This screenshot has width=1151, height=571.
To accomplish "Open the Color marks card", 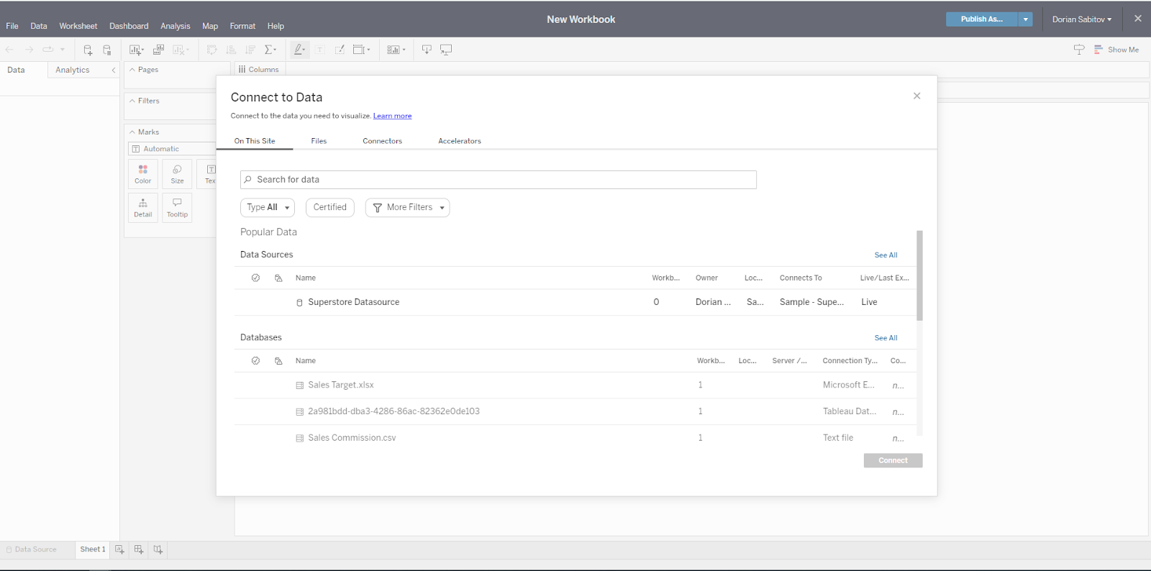I will [x=143, y=174].
